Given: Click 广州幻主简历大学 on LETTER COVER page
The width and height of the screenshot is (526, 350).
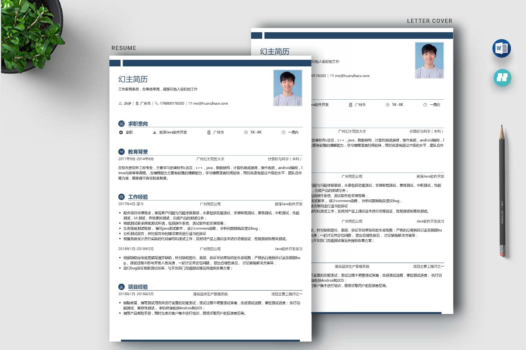Looking at the screenshot, I should (352, 131).
